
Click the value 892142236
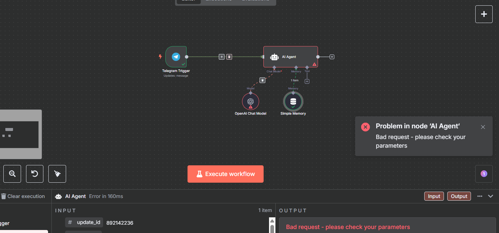coord(120,223)
